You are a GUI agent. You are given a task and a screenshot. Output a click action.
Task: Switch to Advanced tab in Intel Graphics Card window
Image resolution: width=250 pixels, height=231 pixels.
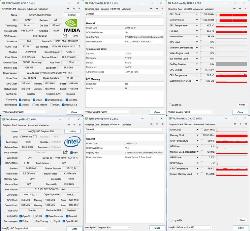(33, 125)
